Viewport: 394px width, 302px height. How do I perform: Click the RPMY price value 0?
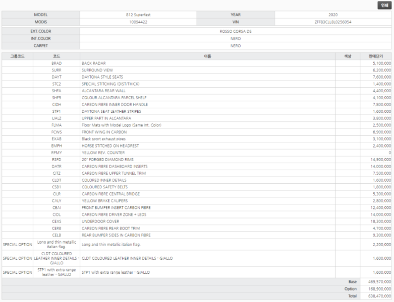coord(390,153)
